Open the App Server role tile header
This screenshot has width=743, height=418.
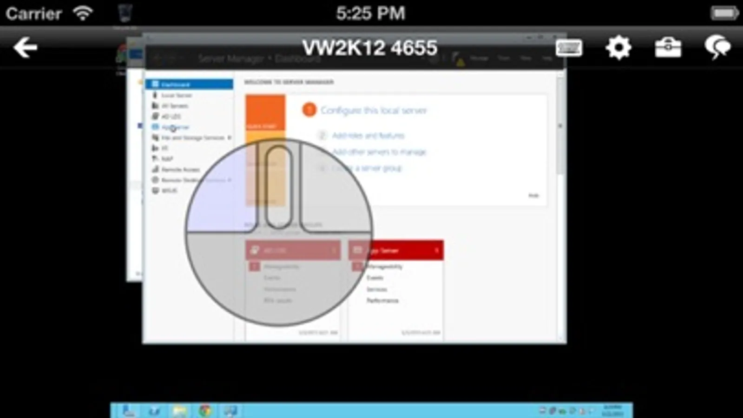click(x=396, y=250)
